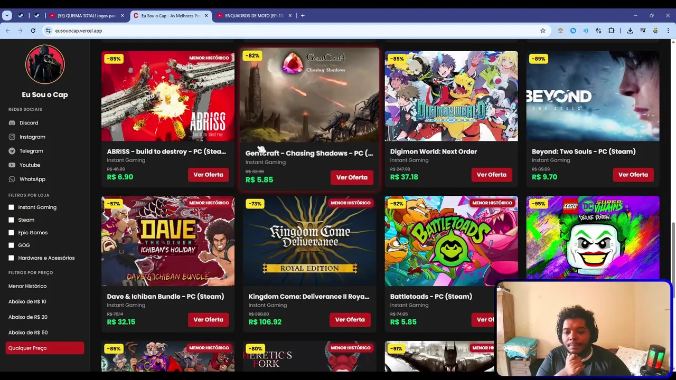Viewport: 676px width, 380px height.
Task: Select the Menor Histórico price filter
Action: 27,286
